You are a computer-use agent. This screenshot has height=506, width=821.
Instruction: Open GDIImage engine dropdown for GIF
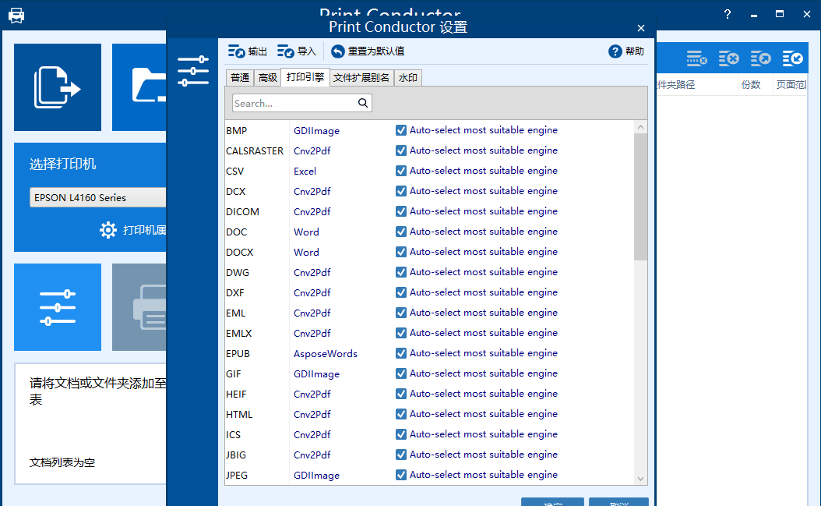click(x=316, y=374)
